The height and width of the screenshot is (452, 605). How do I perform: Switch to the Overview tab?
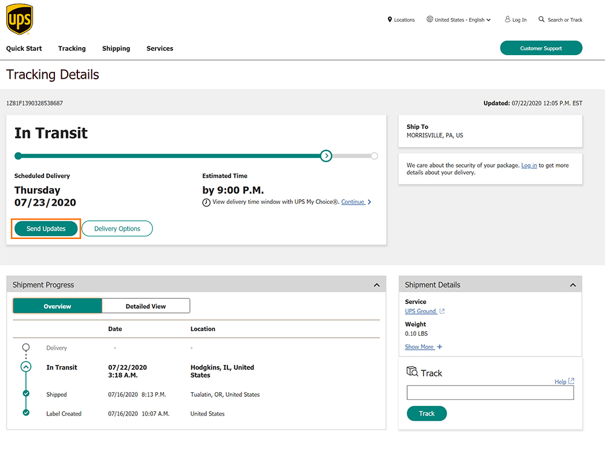(57, 306)
